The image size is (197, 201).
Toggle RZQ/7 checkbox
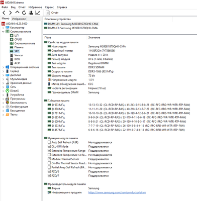coord(49,175)
